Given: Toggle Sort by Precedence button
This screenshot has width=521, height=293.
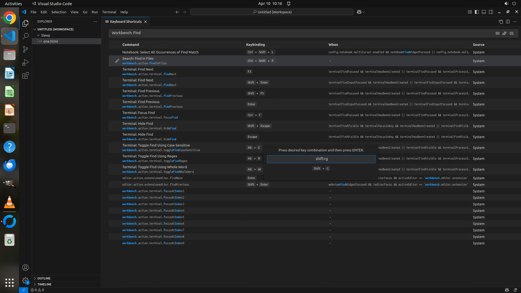Looking at the screenshot, I should tap(504, 33).
